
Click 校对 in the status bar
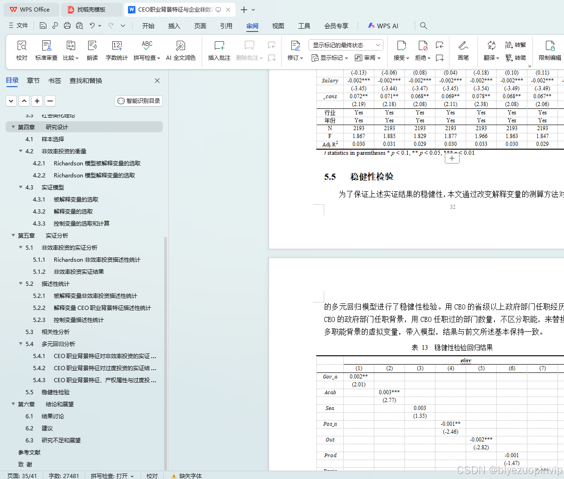152,476
